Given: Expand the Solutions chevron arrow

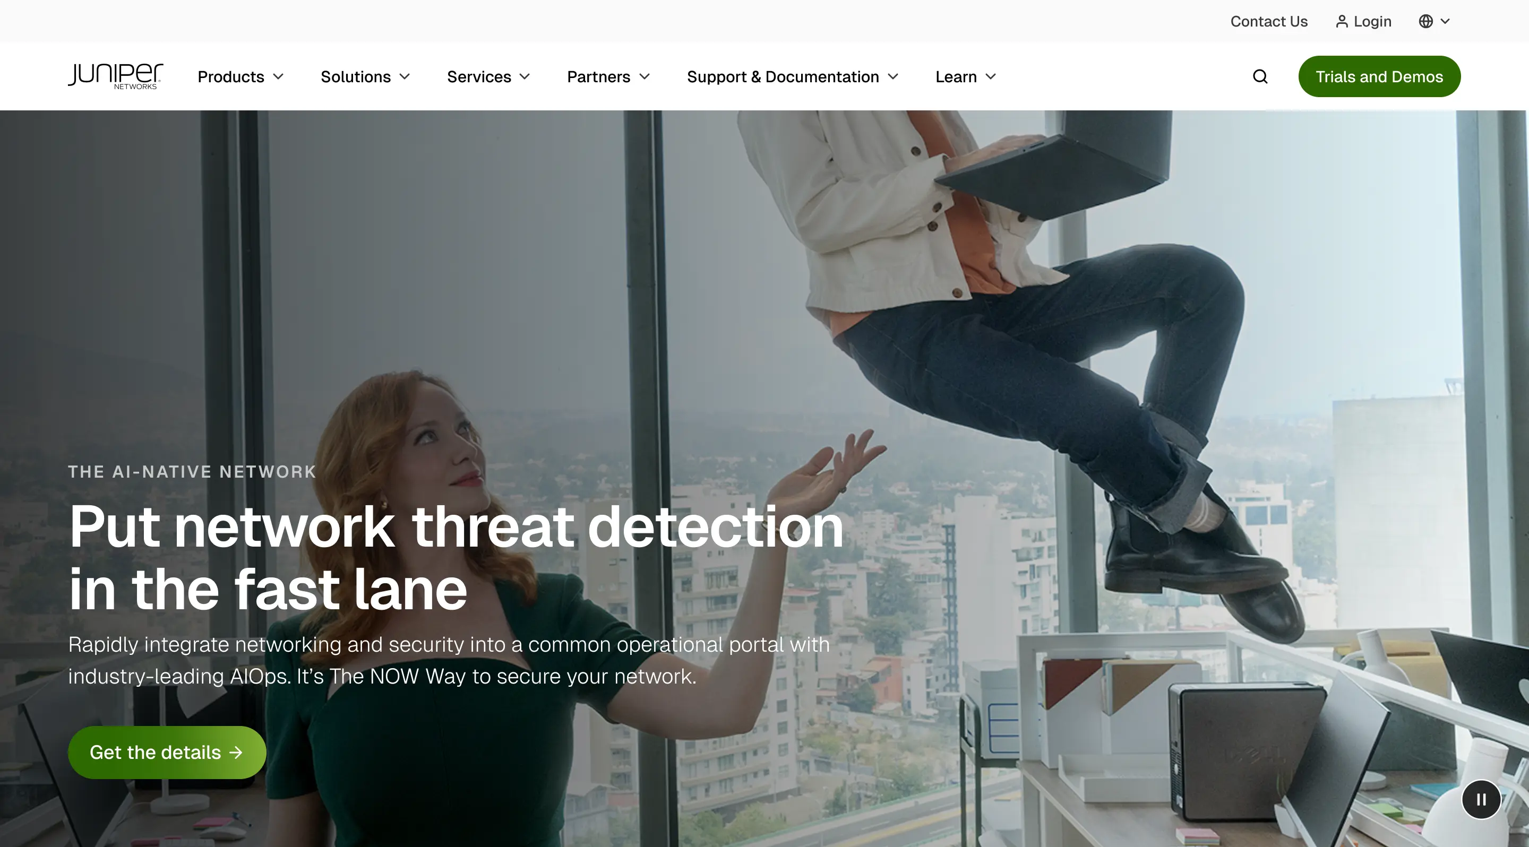Looking at the screenshot, I should click(405, 76).
